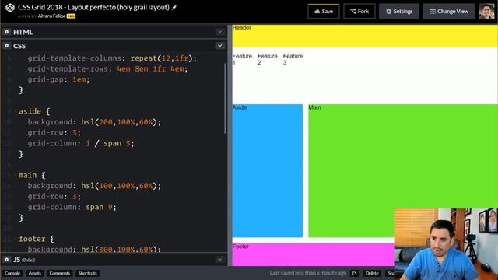
Task: Click the PRO badge next to author
Action: point(71,16)
